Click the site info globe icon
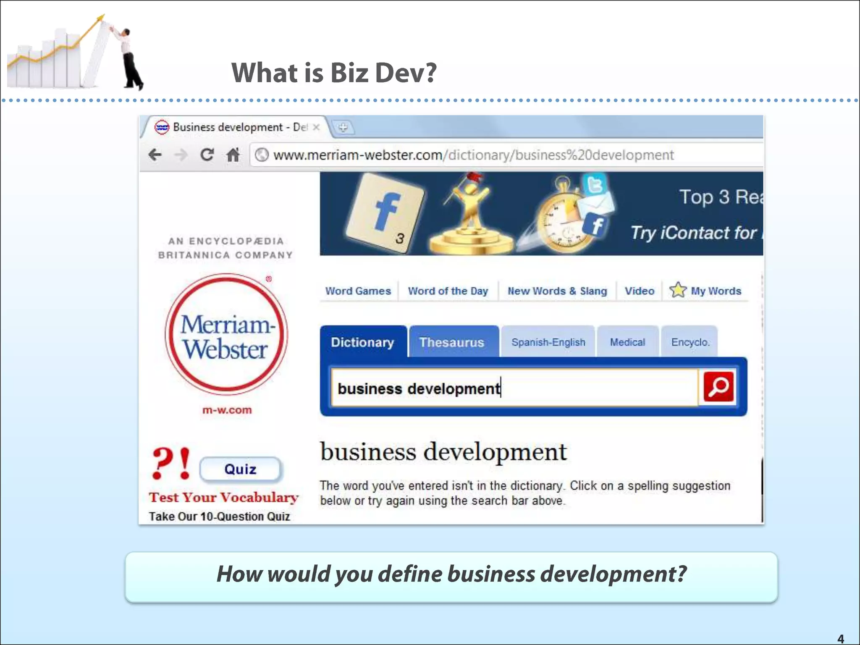860x645 pixels. pos(262,155)
